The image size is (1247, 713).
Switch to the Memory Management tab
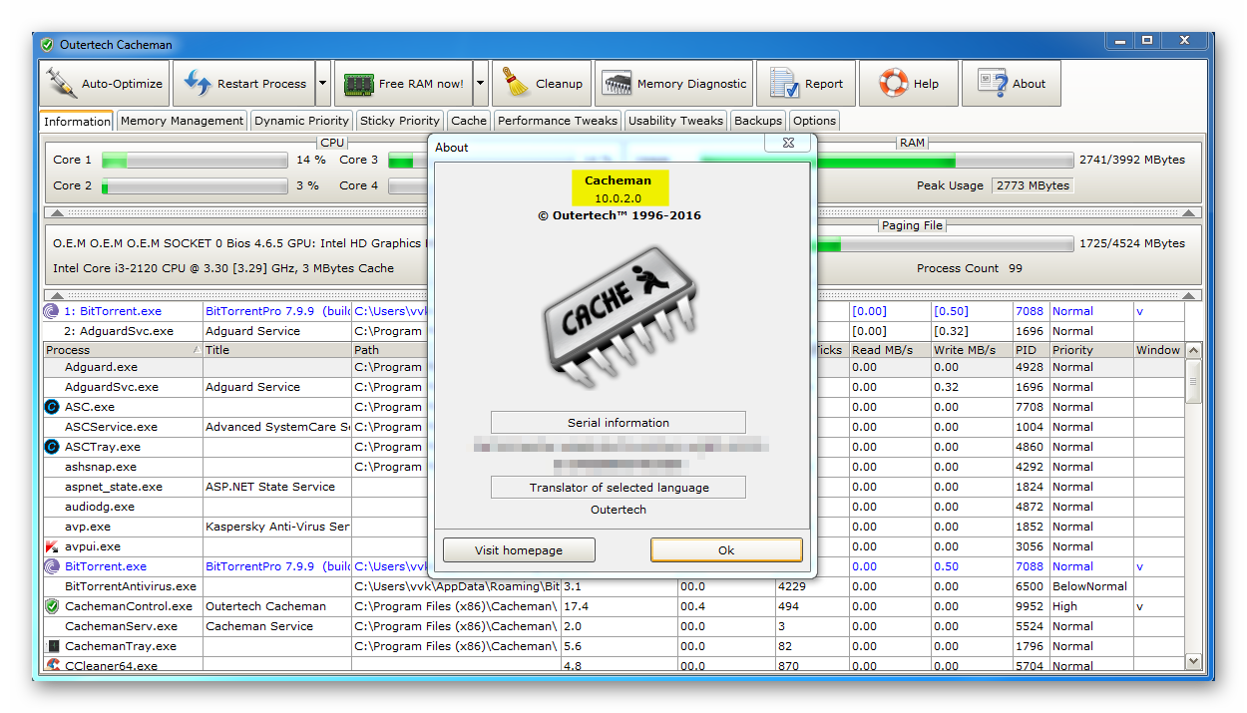pos(182,121)
